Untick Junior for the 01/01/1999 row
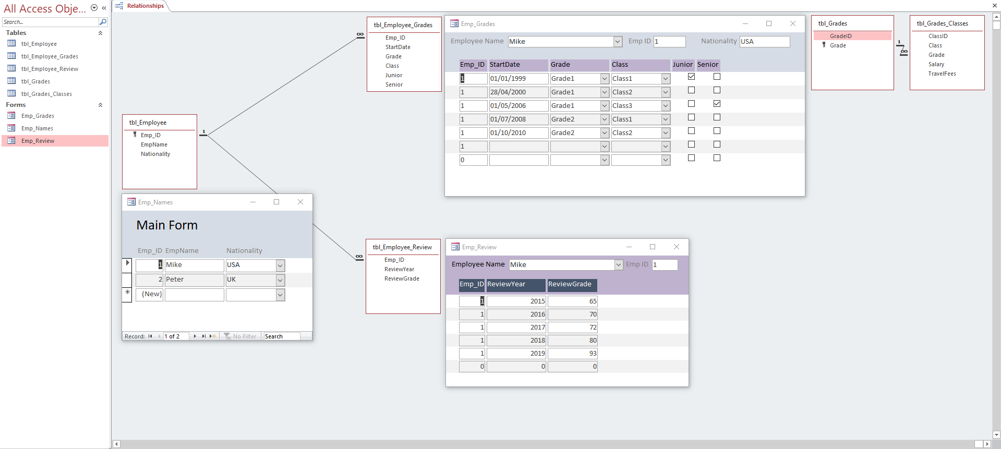 click(x=691, y=77)
